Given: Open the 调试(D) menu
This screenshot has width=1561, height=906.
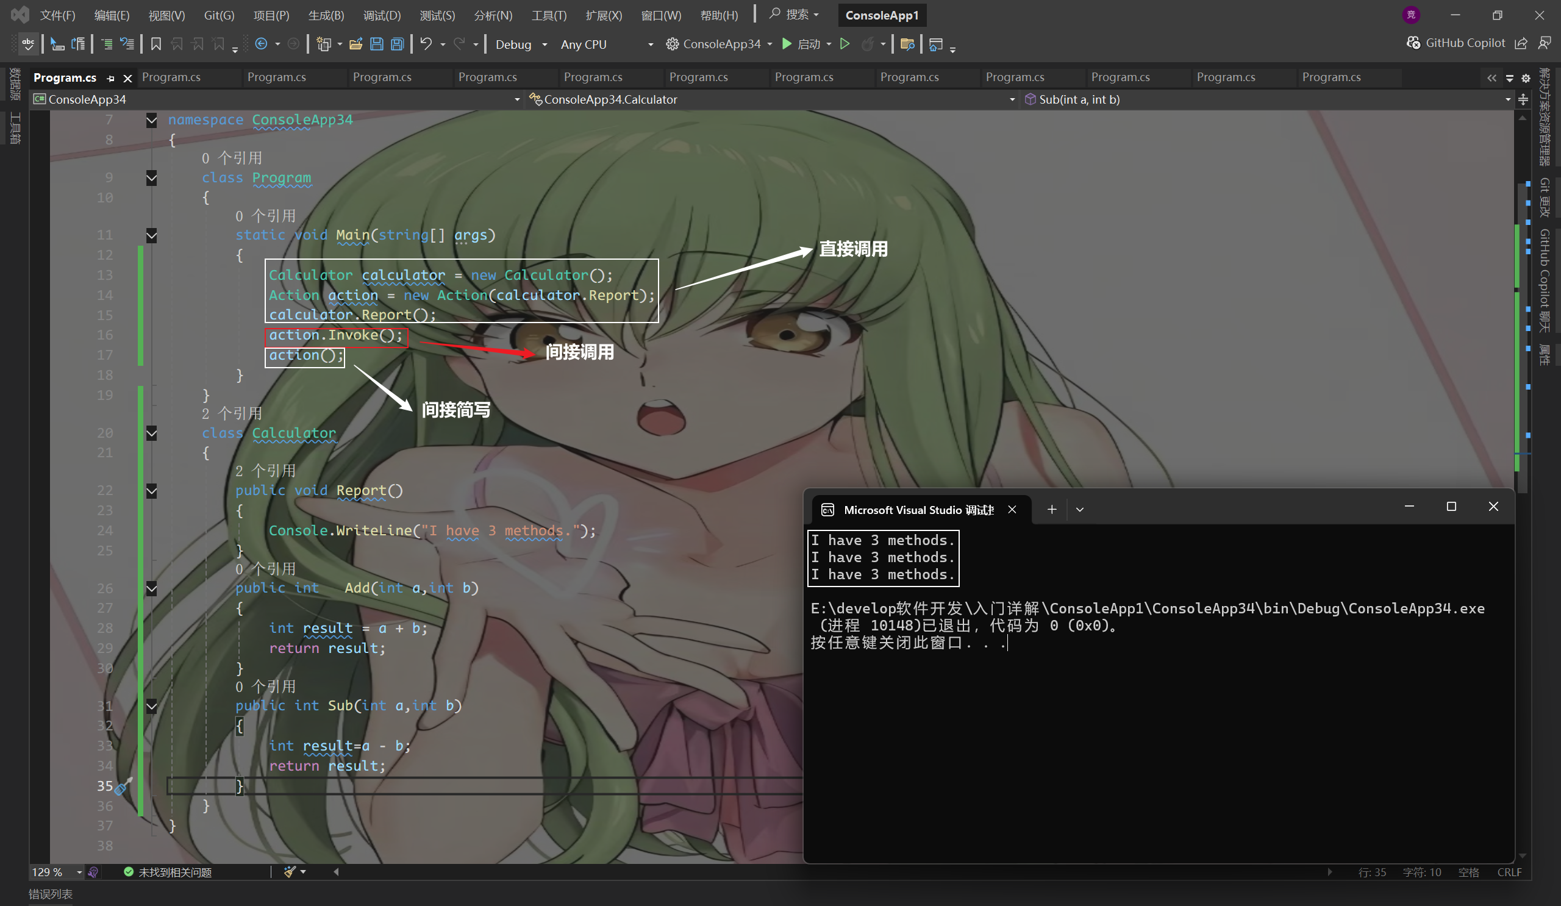Looking at the screenshot, I should (x=382, y=15).
